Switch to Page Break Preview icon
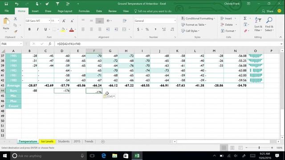The height and width of the screenshot is (160, 285). pyautogui.click(x=240, y=148)
